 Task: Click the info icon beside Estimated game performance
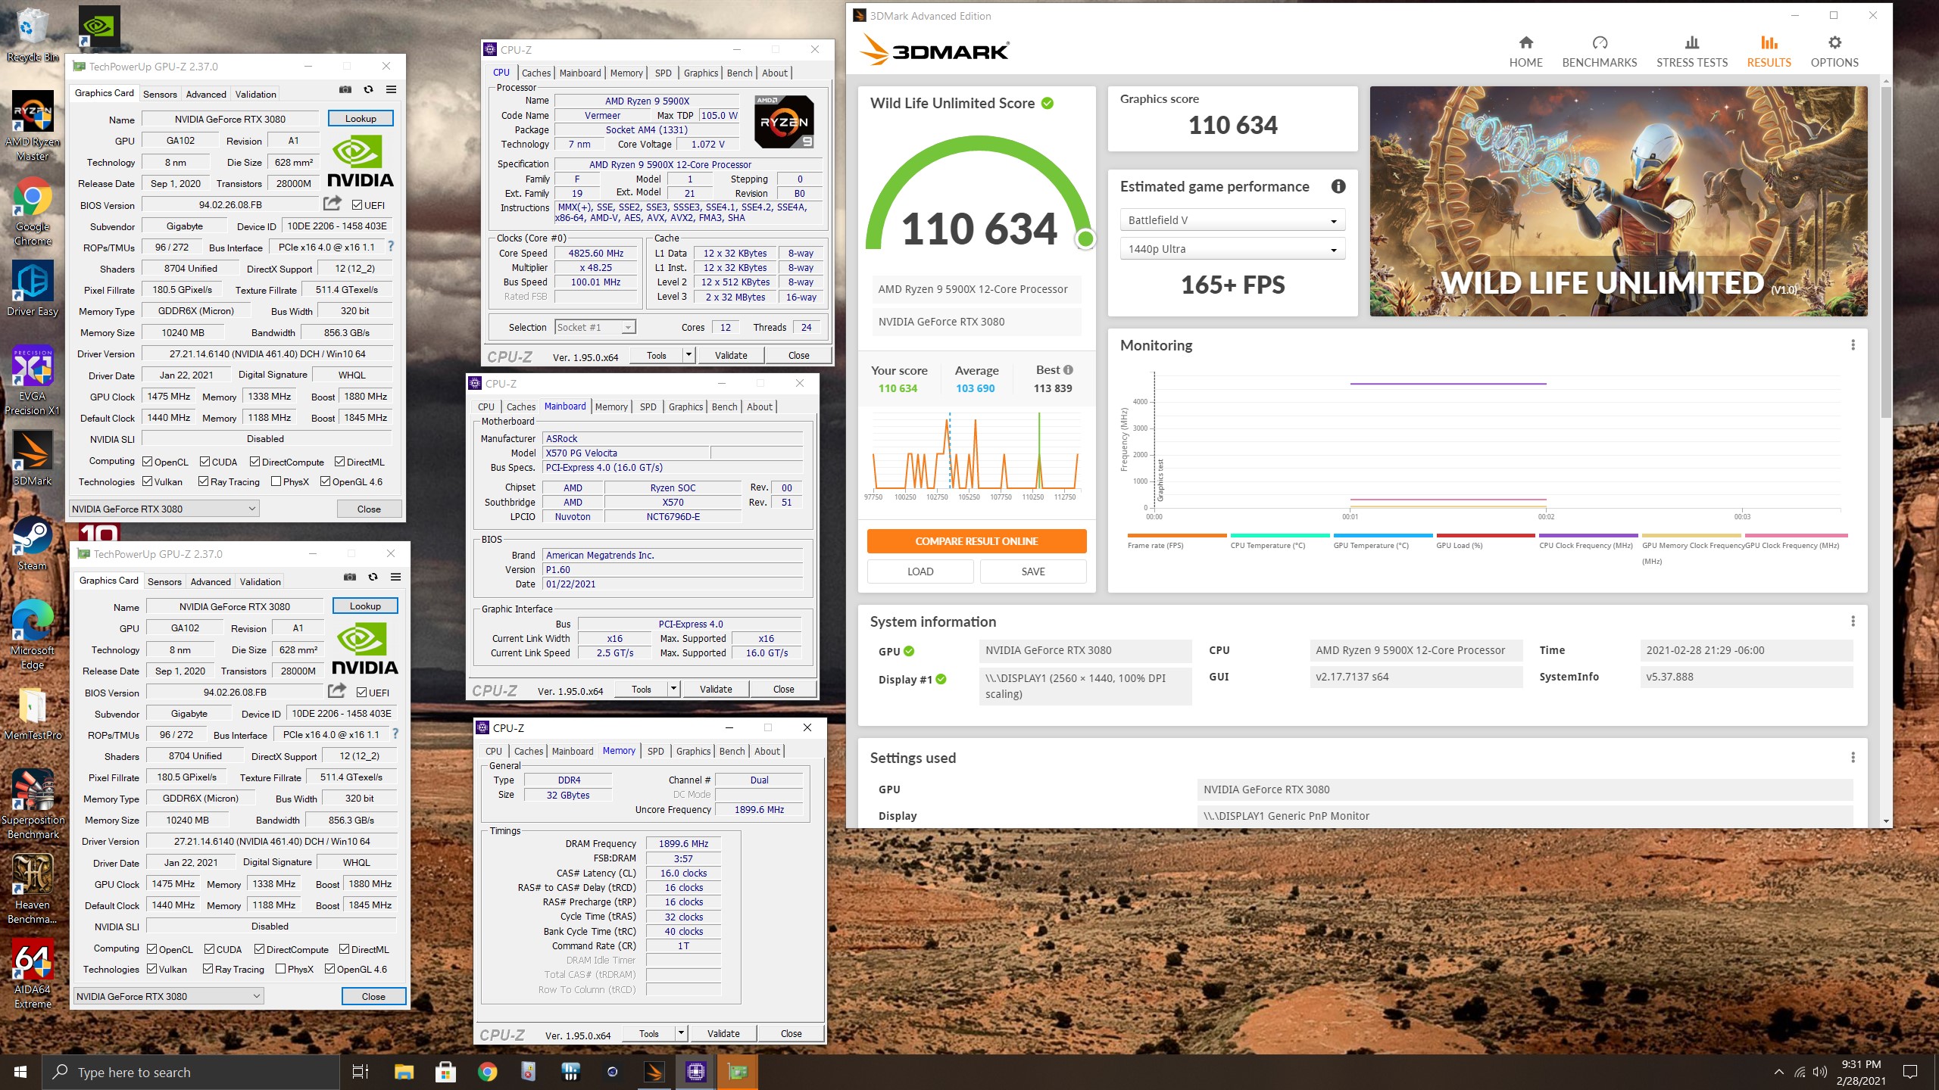click(x=1338, y=186)
